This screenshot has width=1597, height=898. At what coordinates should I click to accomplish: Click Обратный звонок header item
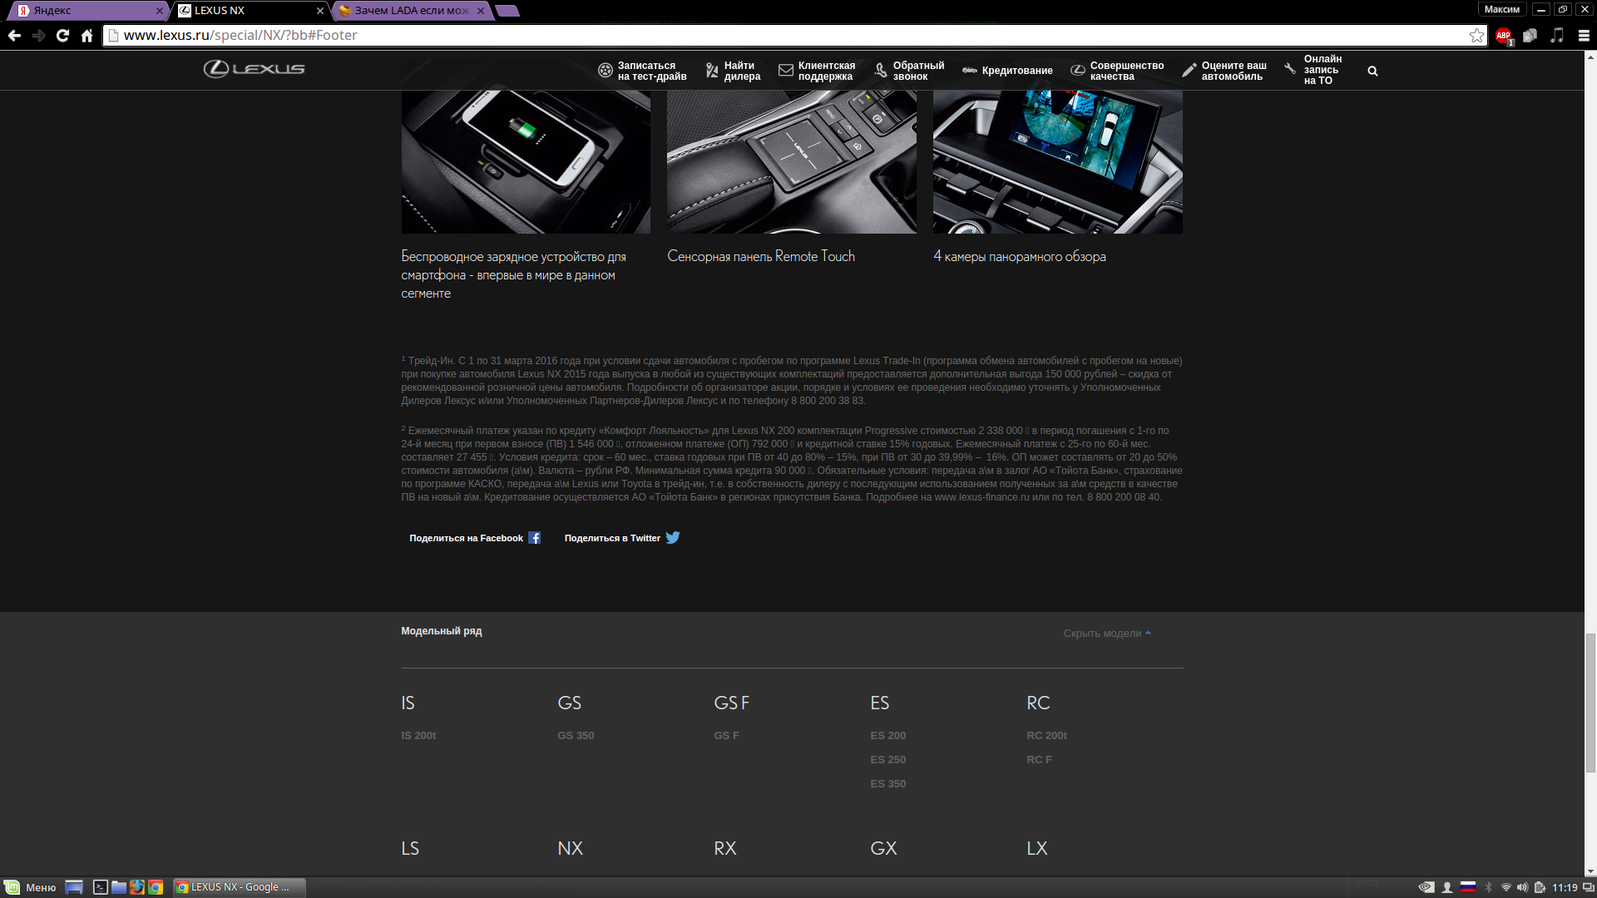(909, 71)
